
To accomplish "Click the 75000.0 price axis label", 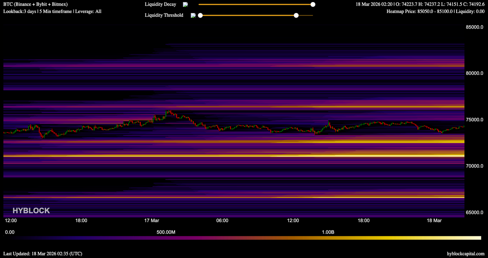I will 475,120.
